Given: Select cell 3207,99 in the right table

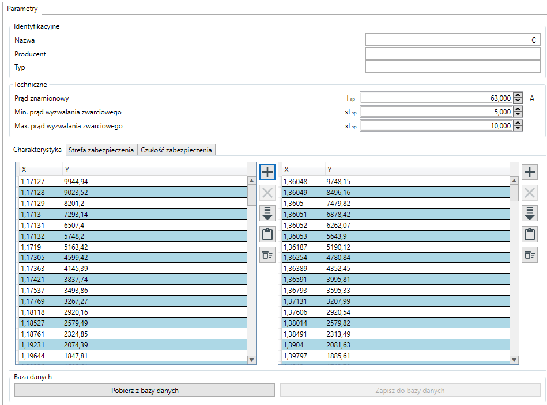Looking at the screenshot, I should pyautogui.click(x=346, y=301).
